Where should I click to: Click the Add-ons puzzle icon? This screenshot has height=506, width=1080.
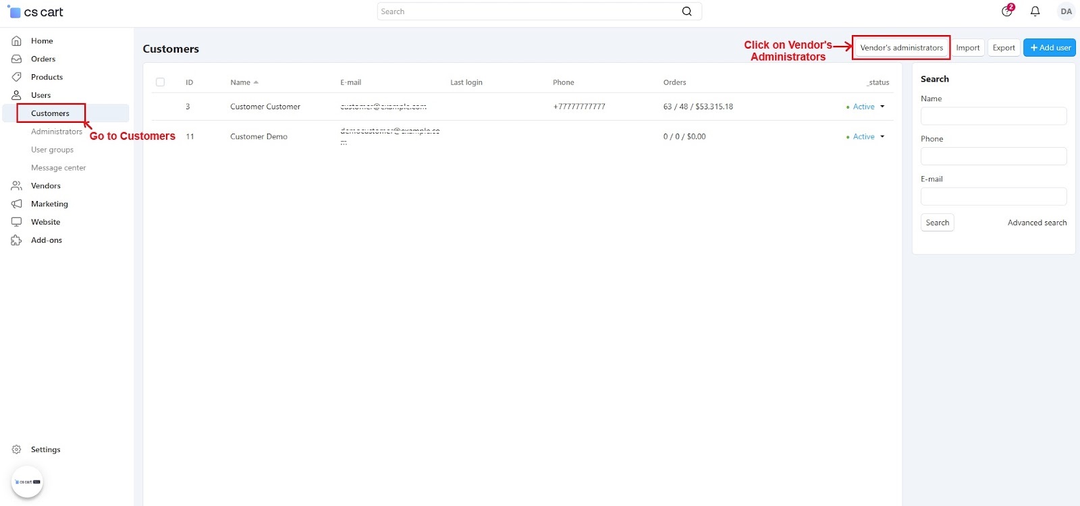click(x=17, y=240)
